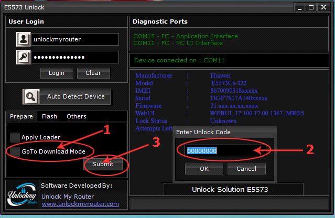The height and width of the screenshot is (218, 335).
Task: Open the Flash tab
Action: tap(50, 116)
